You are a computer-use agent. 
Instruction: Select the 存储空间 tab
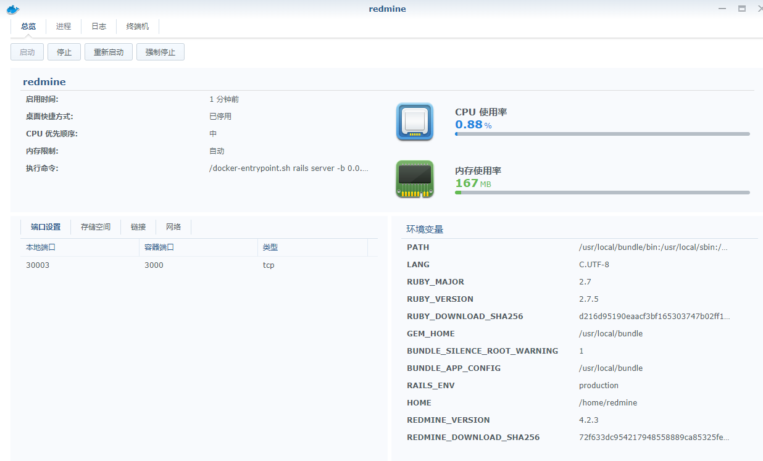tap(96, 227)
